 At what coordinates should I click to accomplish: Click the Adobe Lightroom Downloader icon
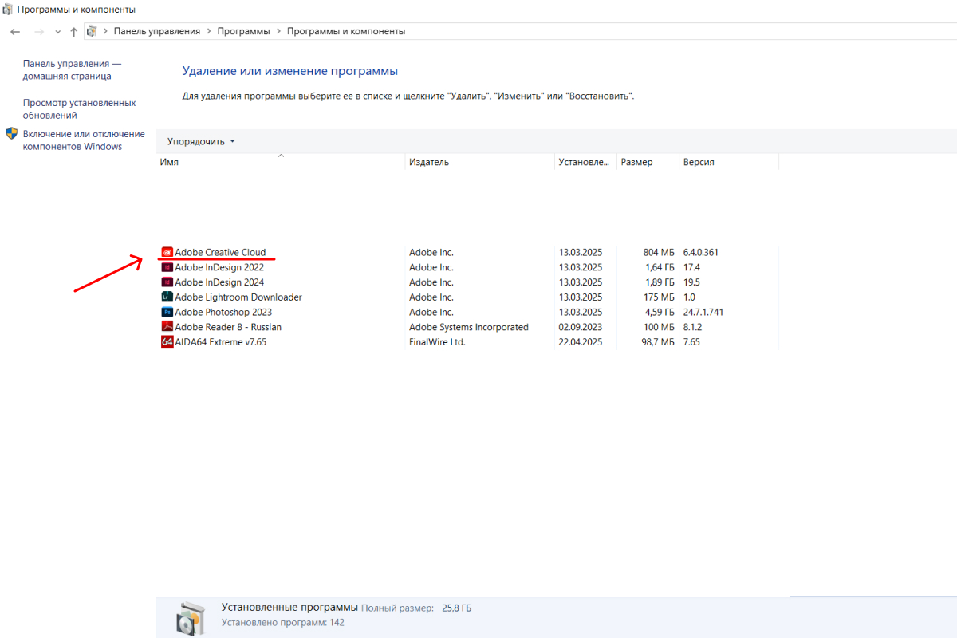pos(167,297)
